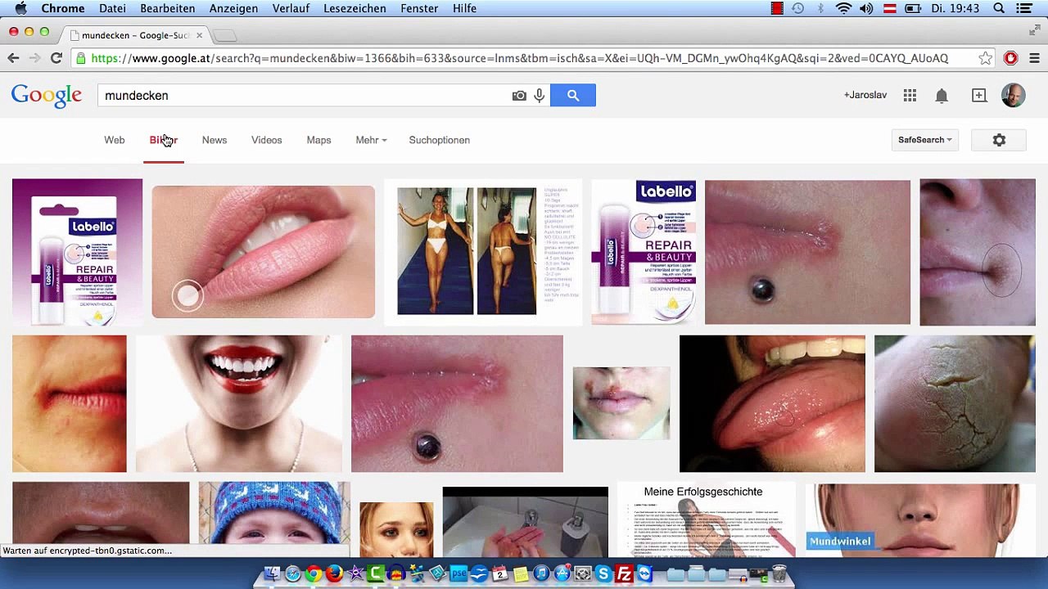
Task: Enter fullscreen with the window arrows icon
Action: tap(1035, 30)
